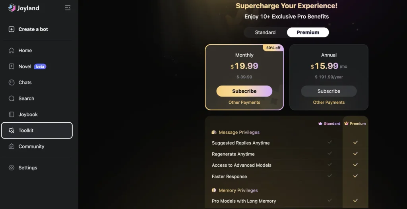Open the Chats icon in sidebar
407x209 pixels.
[x=12, y=83]
